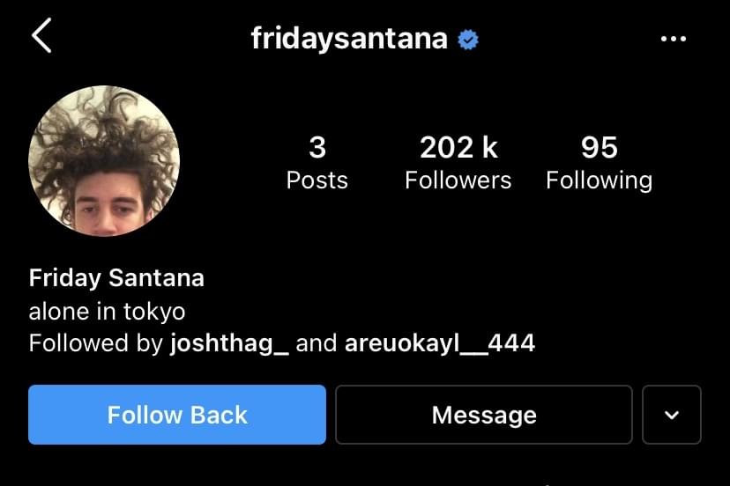Tap the Following label text

(x=600, y=180)
